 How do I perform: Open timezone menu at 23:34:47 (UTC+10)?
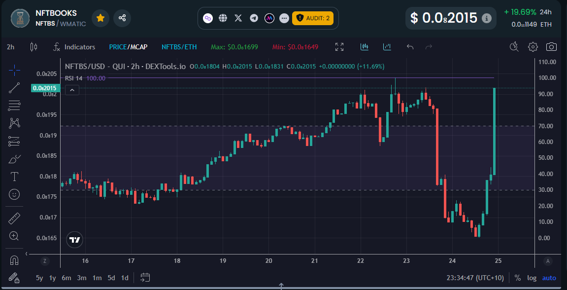coord(475,278)
